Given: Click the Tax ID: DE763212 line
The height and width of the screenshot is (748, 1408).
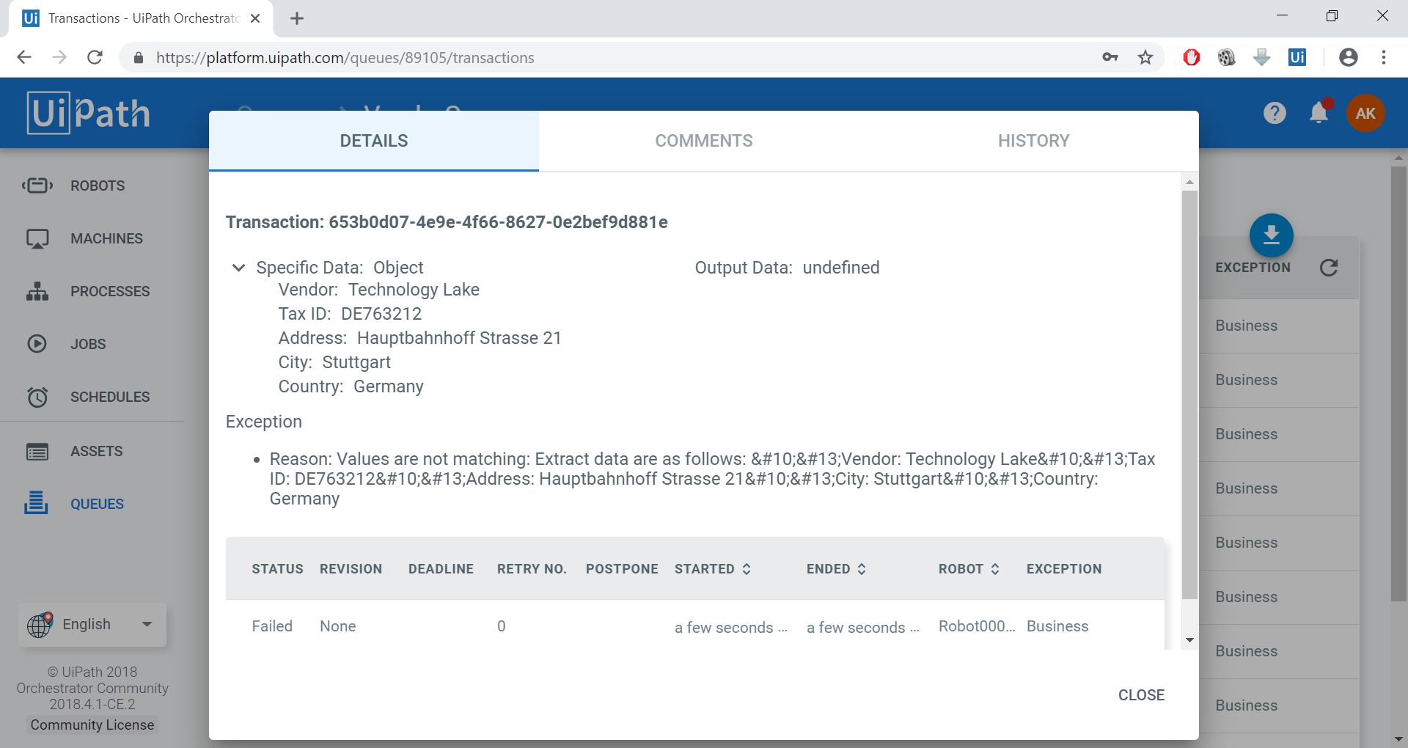Looking at the screenshot, I should tap(350, 314).
